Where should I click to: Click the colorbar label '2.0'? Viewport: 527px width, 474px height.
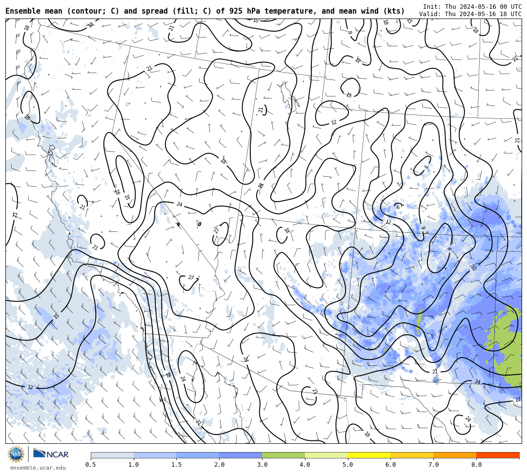click(x=220, y=465)
